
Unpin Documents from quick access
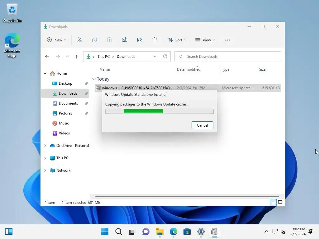click(x=87, y=103)
